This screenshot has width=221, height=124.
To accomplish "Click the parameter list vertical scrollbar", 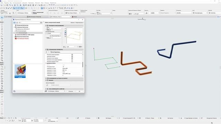I will (x=83, y=65).
